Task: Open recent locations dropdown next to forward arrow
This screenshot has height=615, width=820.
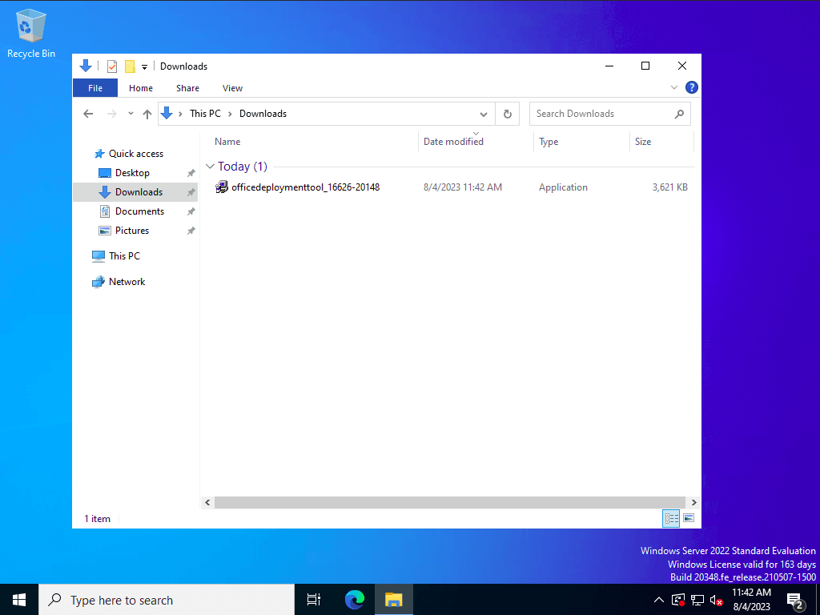Action: pyautogui.click(x=130, y=114)
